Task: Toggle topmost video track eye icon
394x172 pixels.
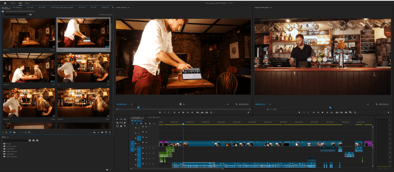Action: click(x=146, y=127)
